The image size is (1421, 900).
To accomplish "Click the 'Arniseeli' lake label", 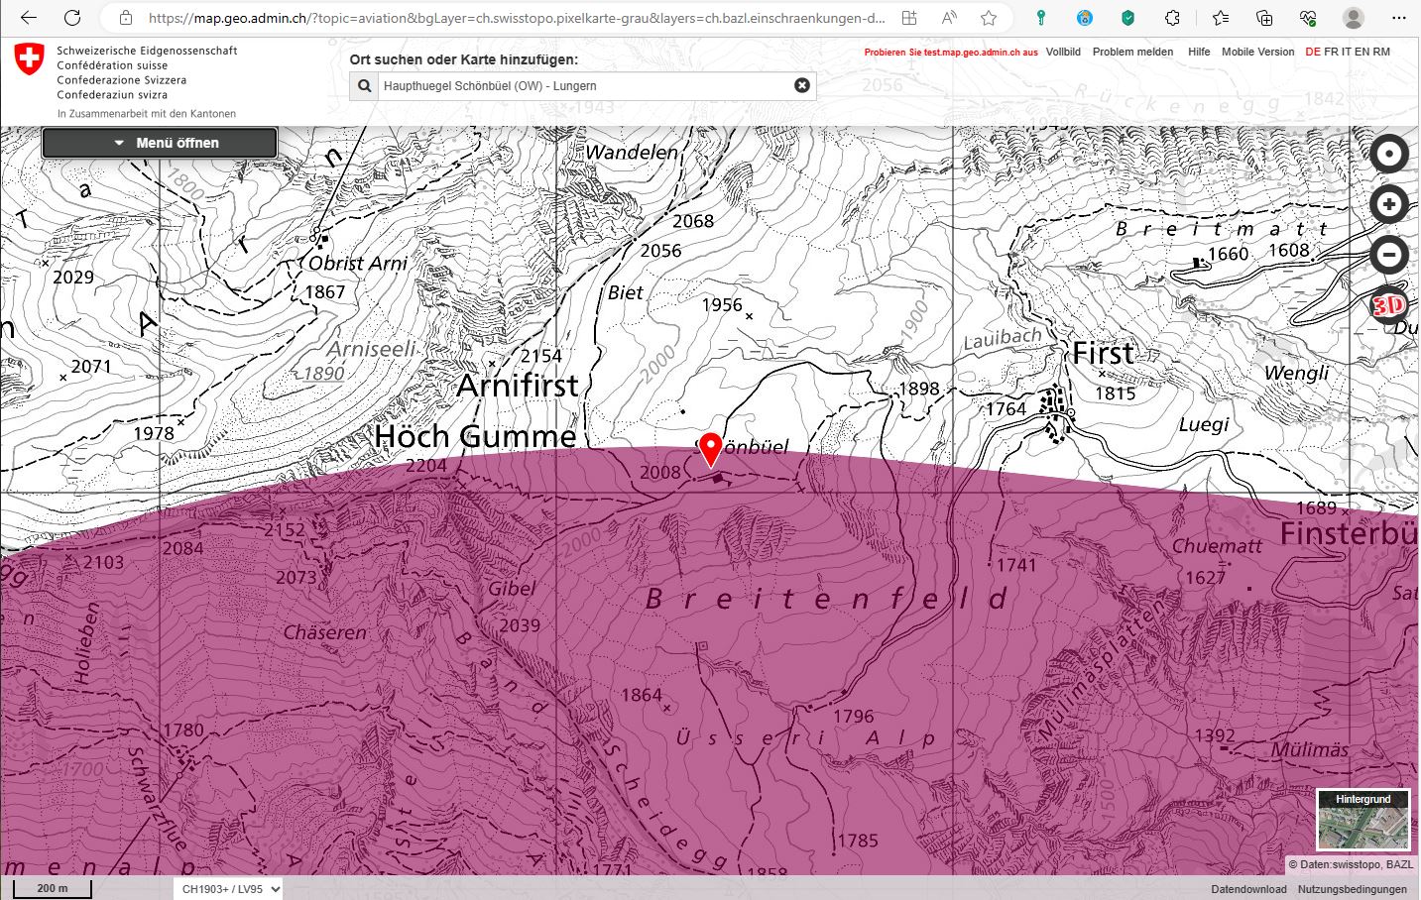I will point(372,349).
